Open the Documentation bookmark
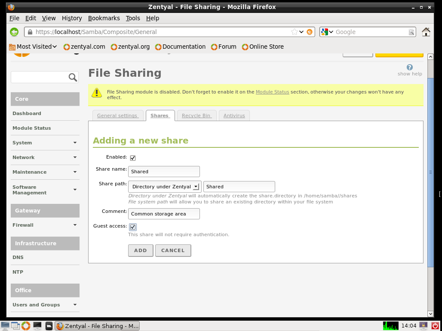The image size is (442, 331). [x=180, y=47]
